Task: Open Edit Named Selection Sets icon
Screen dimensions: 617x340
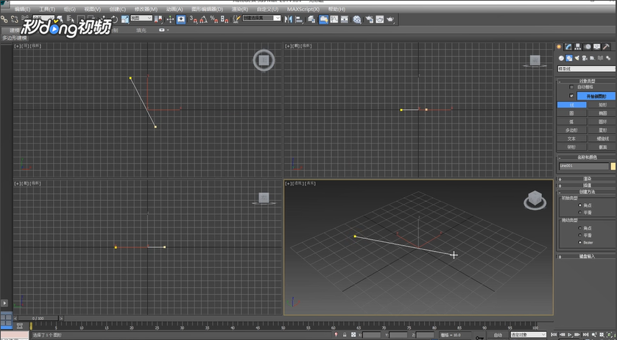Action: tap(236, 19)
